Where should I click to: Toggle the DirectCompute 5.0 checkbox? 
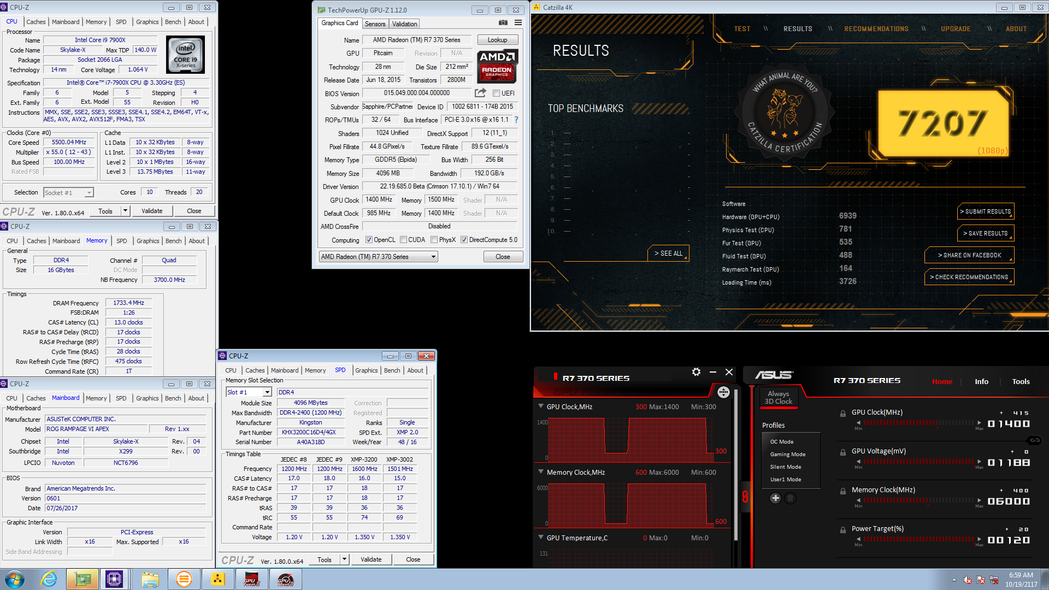pyautogui.click(x=464, y=240)
